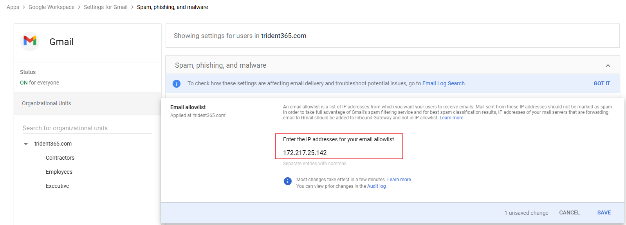Select the Employees organizational unit

(x=59, y=172)
